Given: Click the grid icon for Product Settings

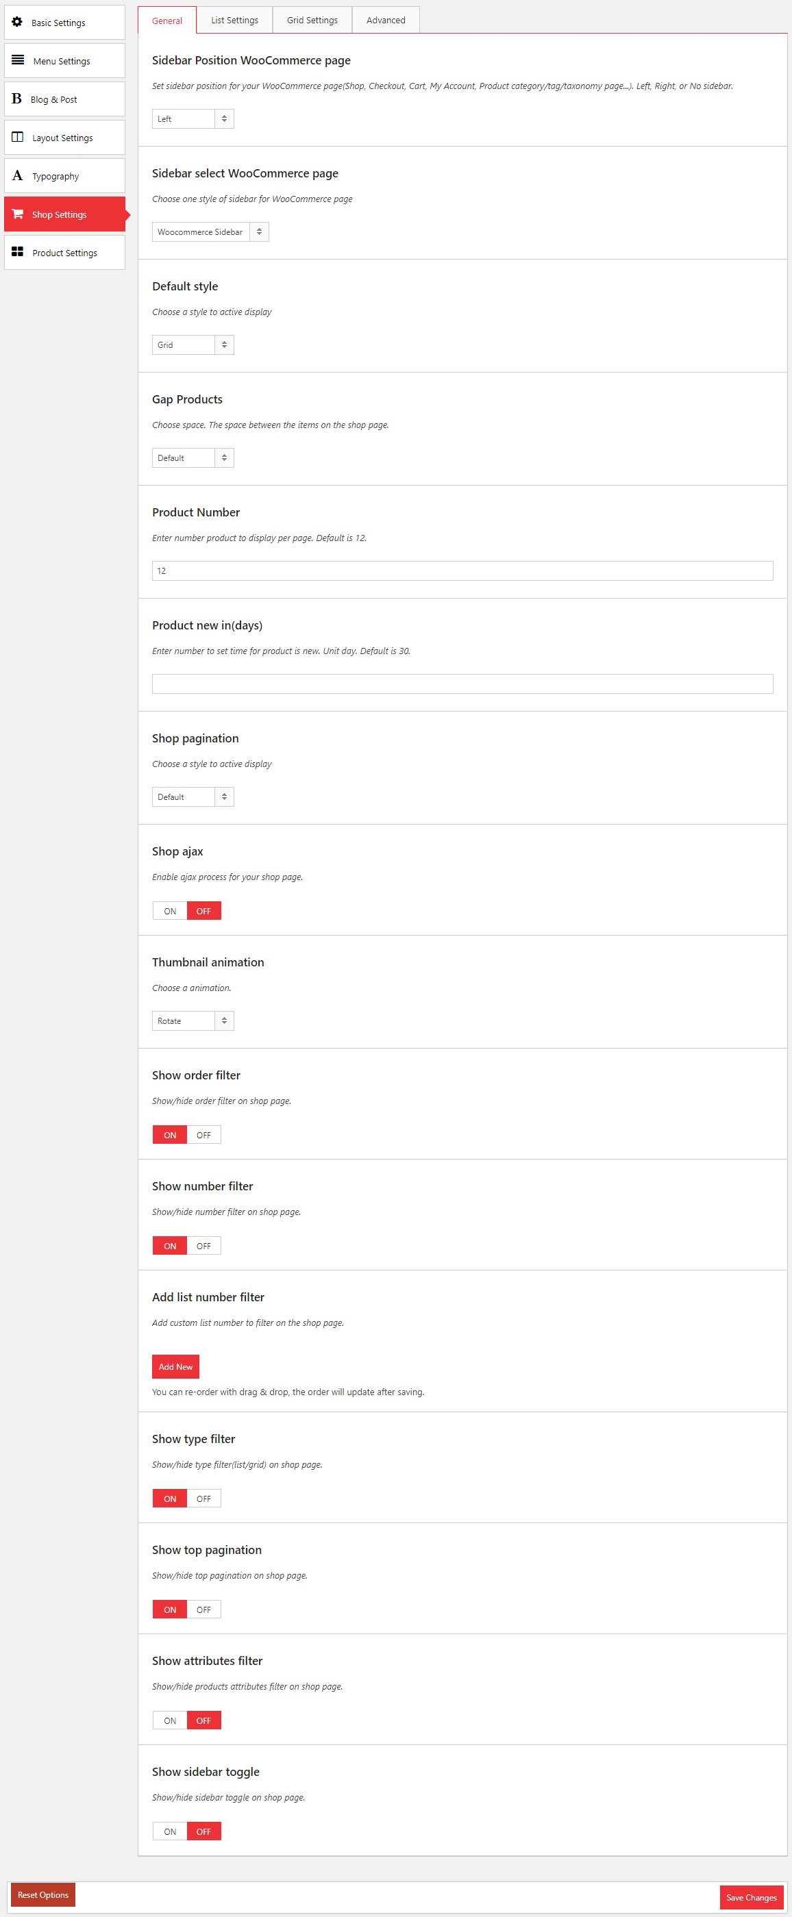Looking at the screenshot, I should pos(17,252).
